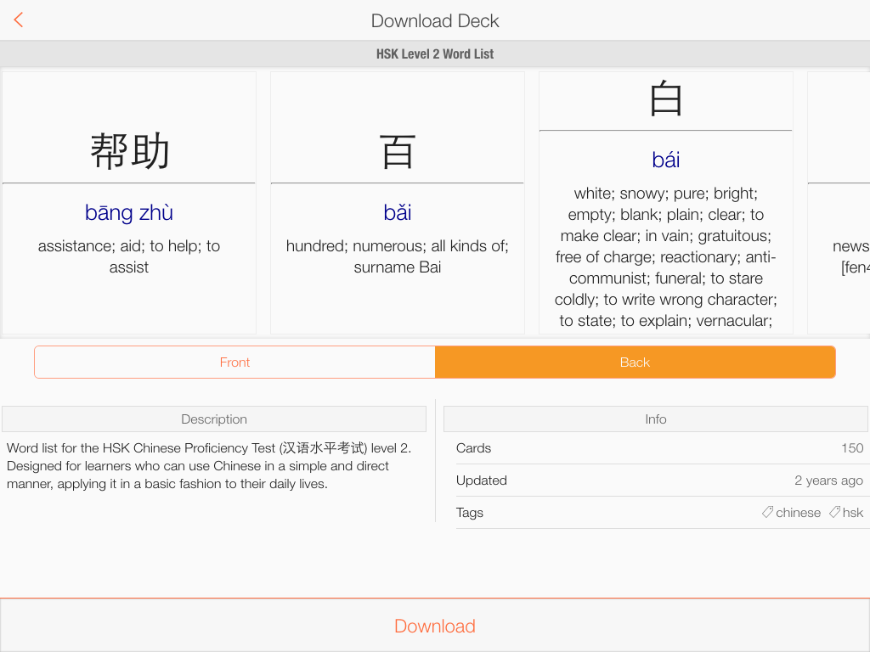Open the 白 bái white card preview
Viewport: 870px width, 652px height.
point(666,203)
